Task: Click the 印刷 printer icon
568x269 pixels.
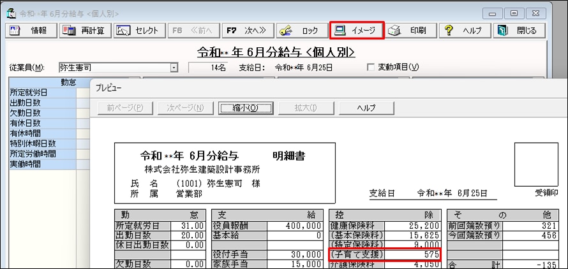Action: tap(394, 31)
